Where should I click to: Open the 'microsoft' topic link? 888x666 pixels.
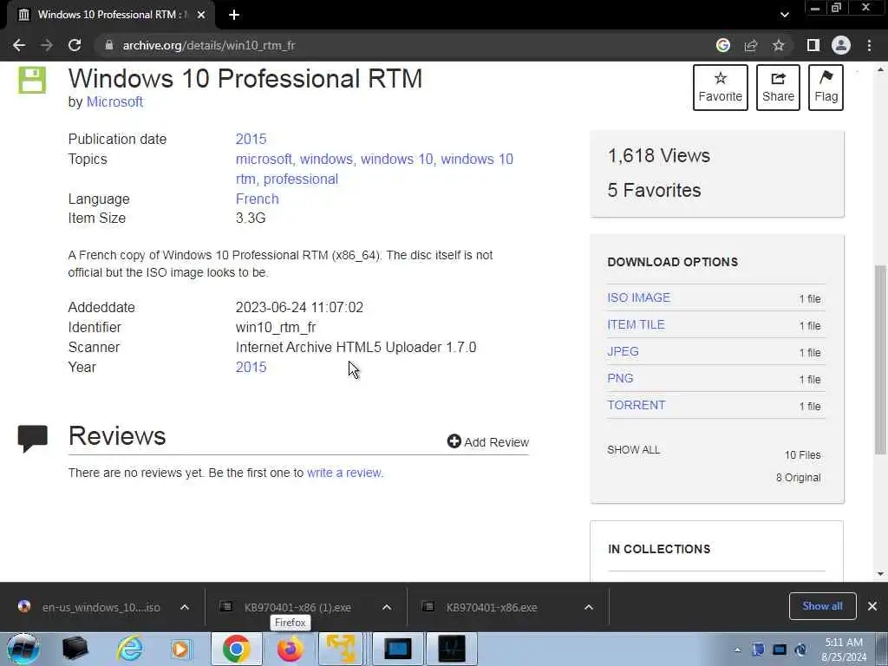[264, 160]
